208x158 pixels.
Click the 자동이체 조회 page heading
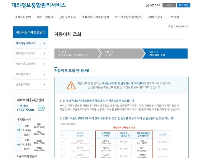[x=68, y=34]
